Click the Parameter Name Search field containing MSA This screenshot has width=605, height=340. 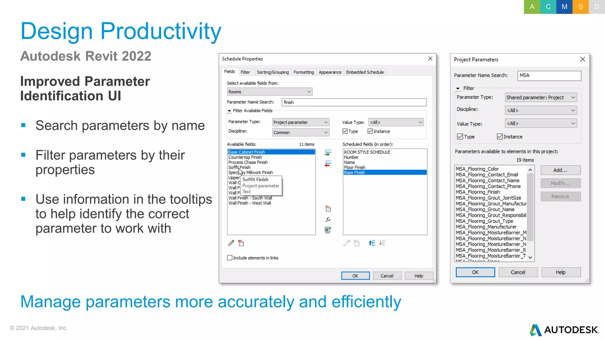tap(549, 76)
